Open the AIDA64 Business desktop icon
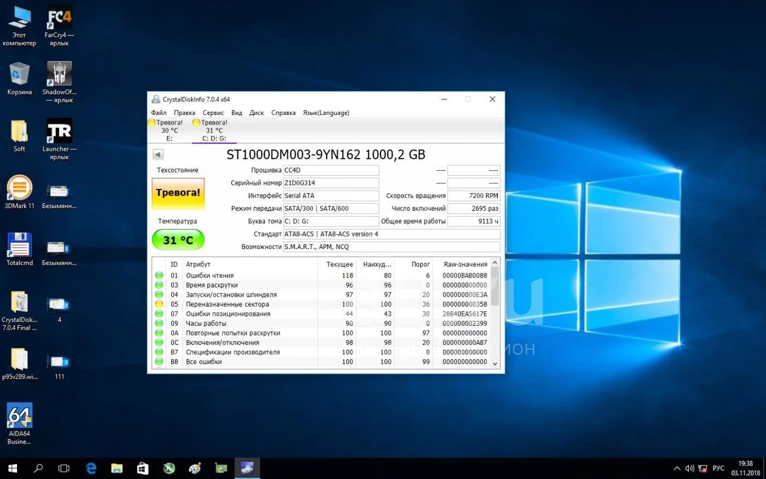 pos(20,416)
